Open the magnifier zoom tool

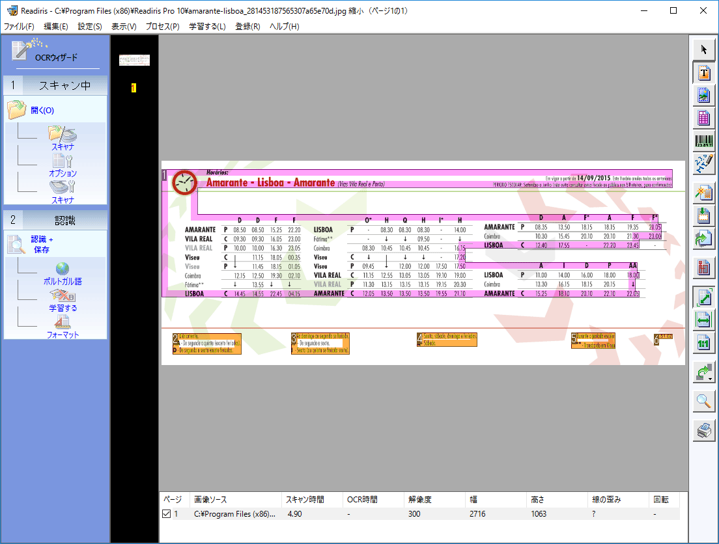pos(704,401)
